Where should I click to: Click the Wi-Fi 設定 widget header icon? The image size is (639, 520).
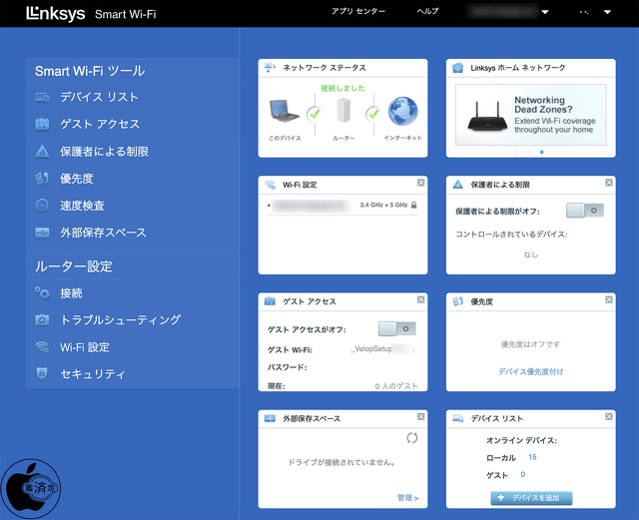(x=270, y=185)
